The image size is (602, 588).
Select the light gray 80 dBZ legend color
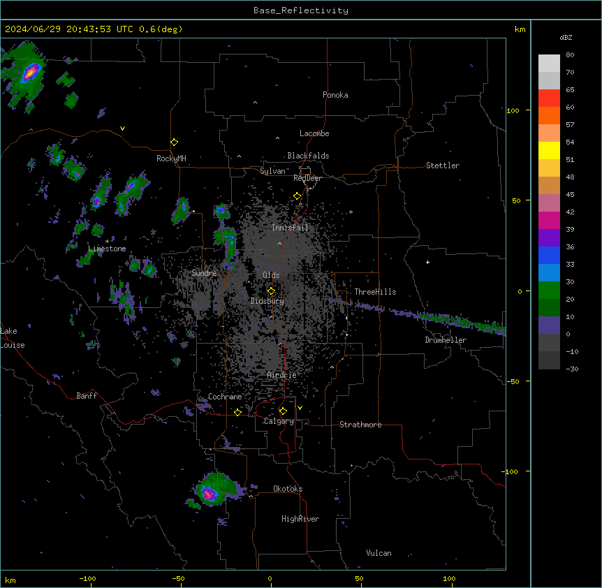point(549,64)
